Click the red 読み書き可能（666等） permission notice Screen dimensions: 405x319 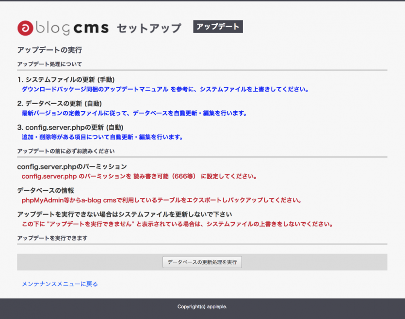coord(139,176)
